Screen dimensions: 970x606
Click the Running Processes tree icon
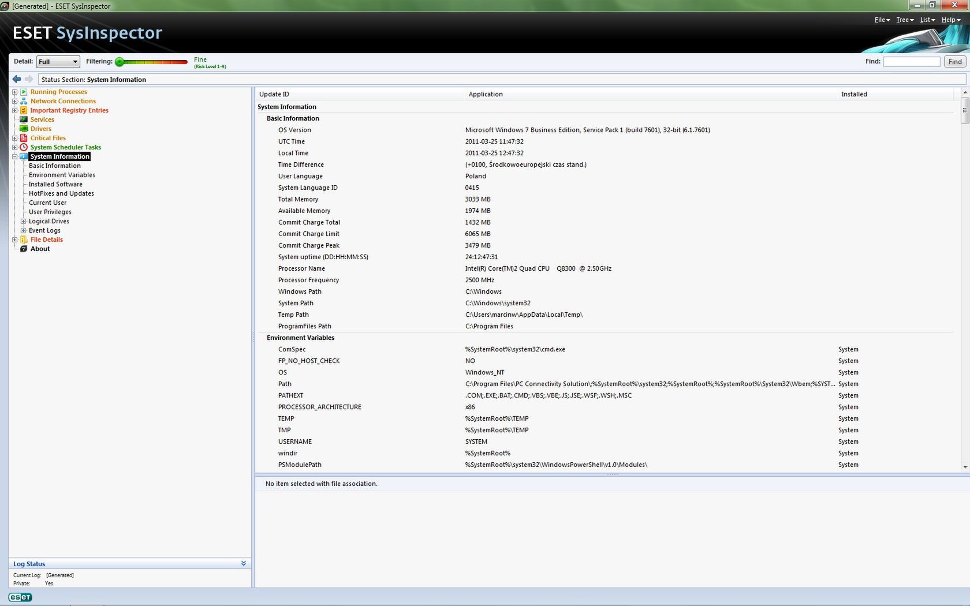coord(24,92)
